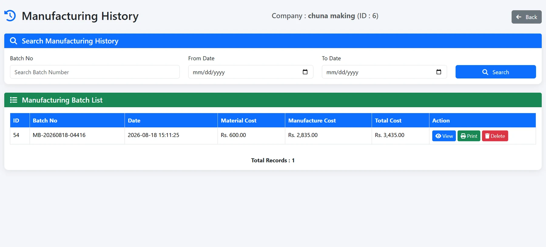Screen dimensions: 546x247
Task: Click the Search Manufacturing History heading text
Action: (70, 41)
